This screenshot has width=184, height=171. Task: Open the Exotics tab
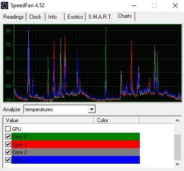(75, 17)
